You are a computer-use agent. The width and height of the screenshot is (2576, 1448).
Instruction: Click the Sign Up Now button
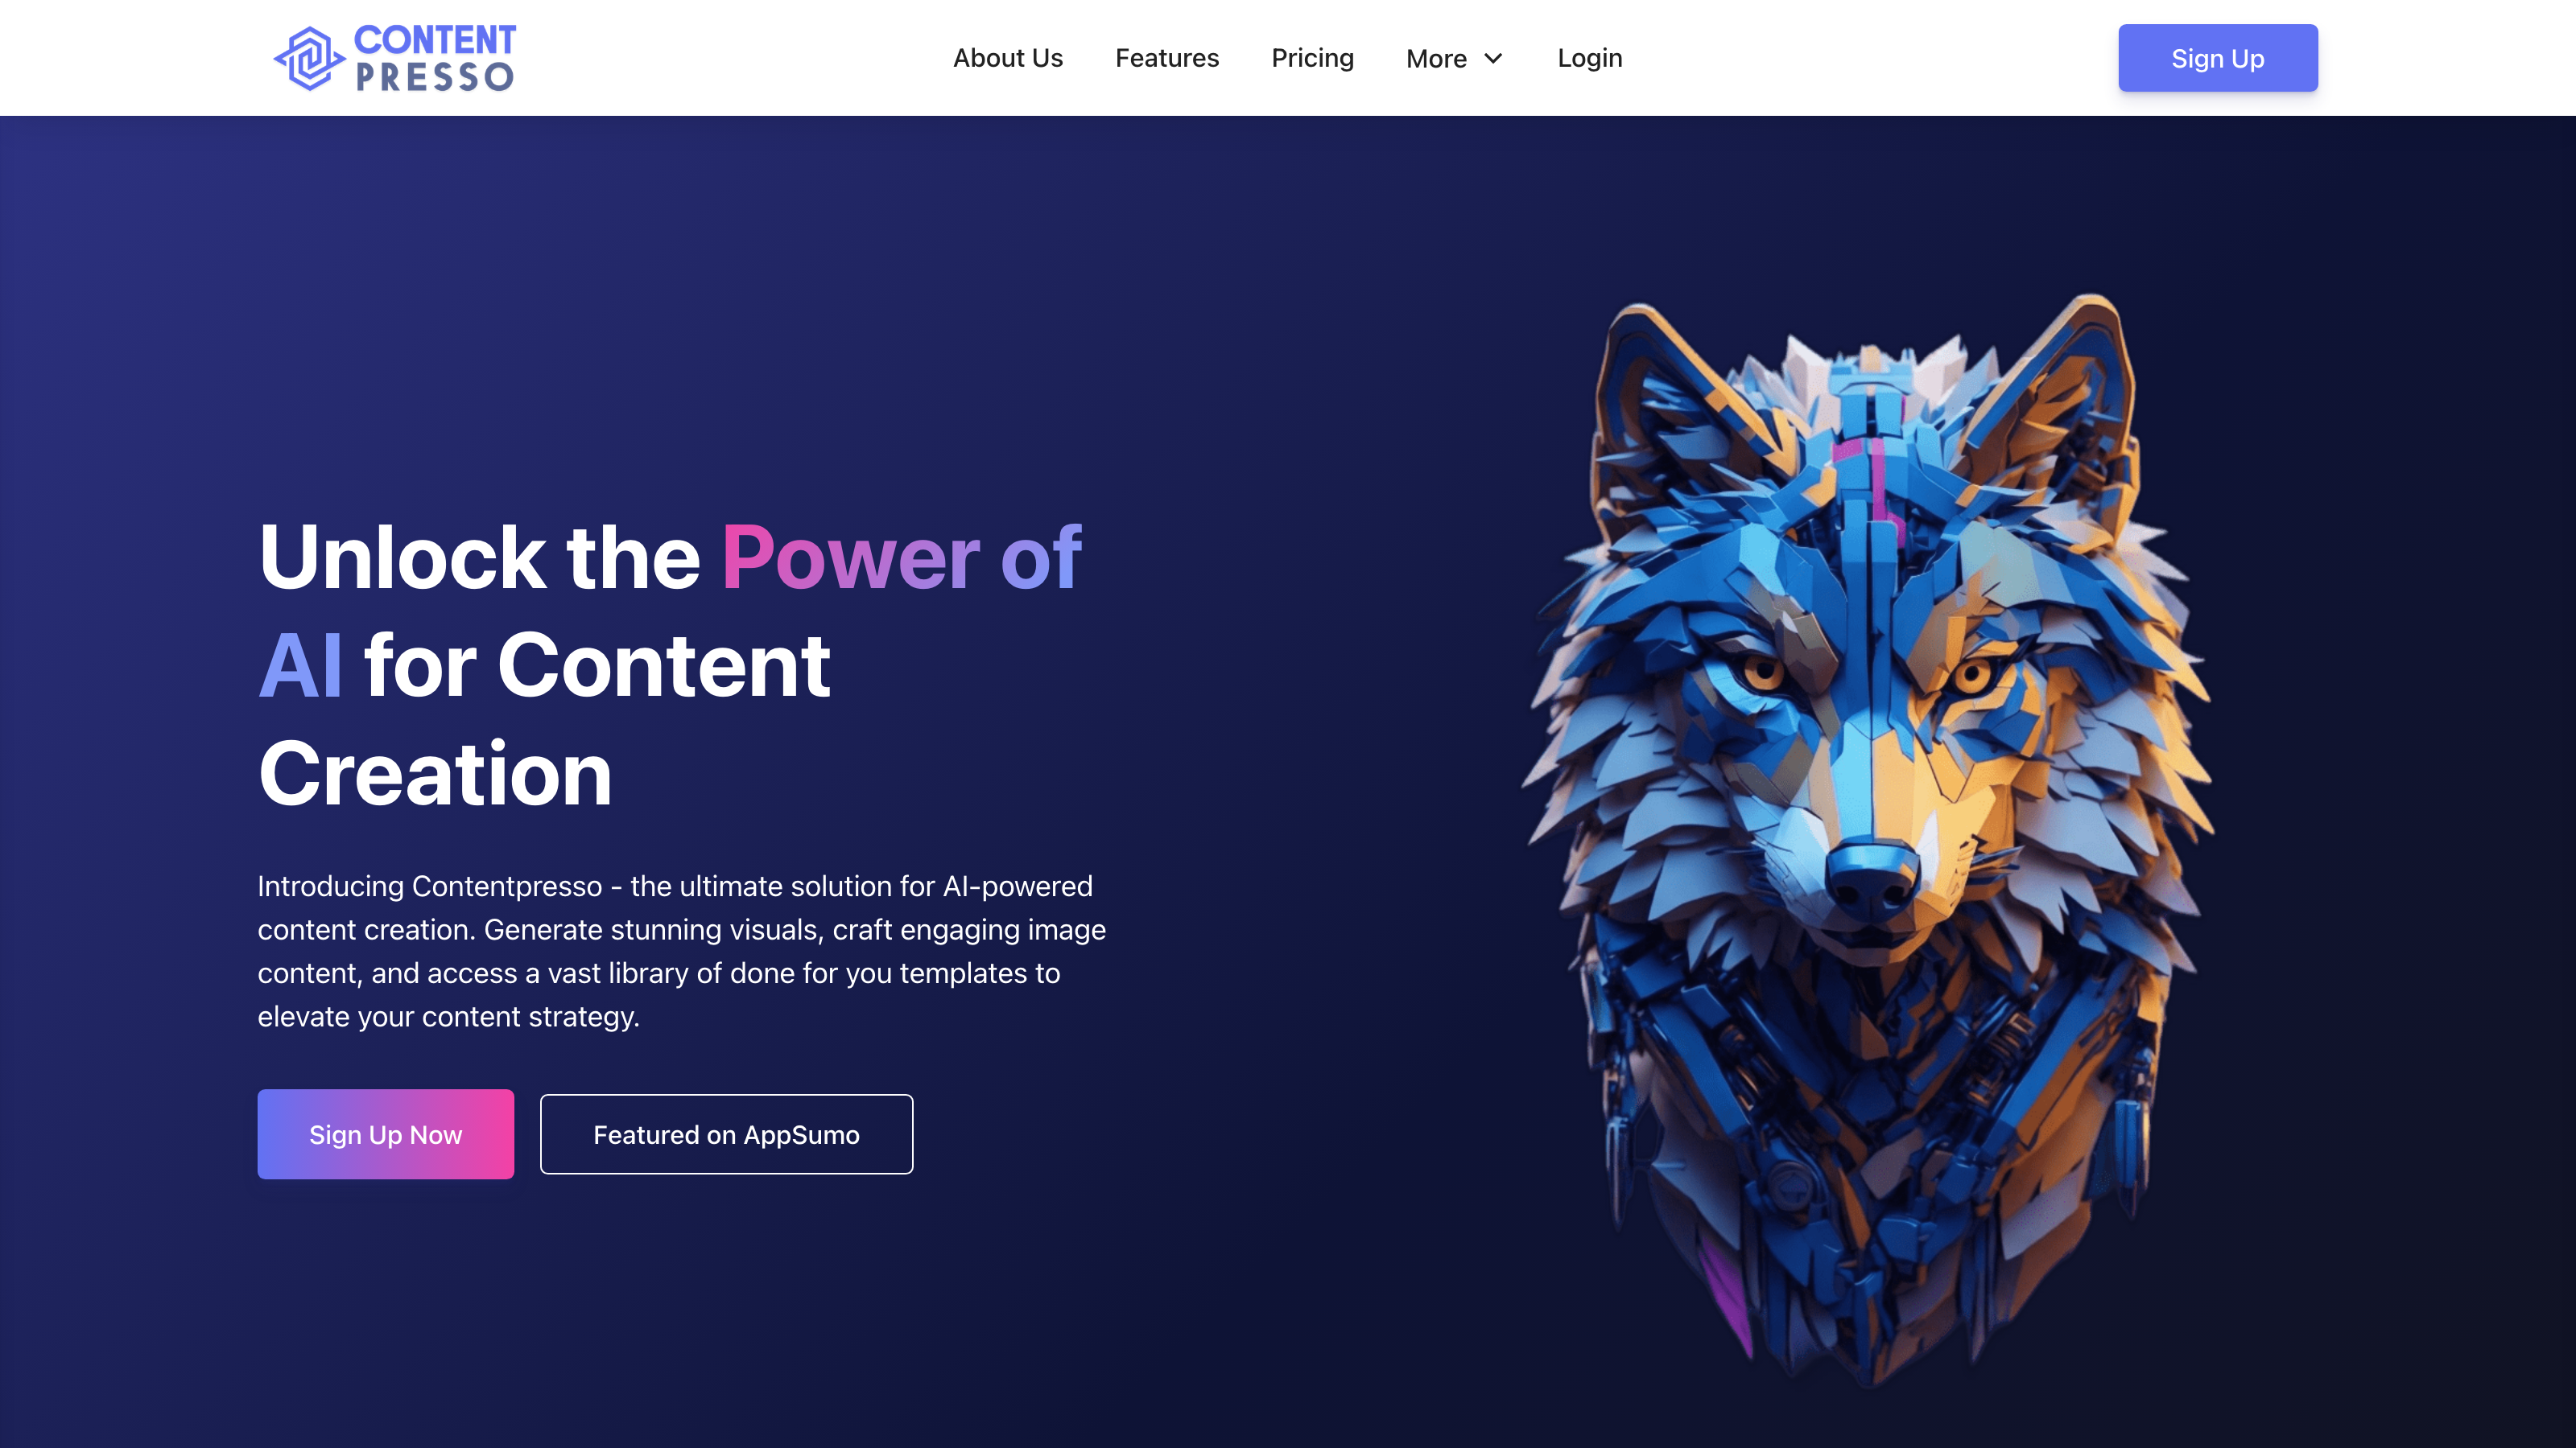(x=386, y=1133)
